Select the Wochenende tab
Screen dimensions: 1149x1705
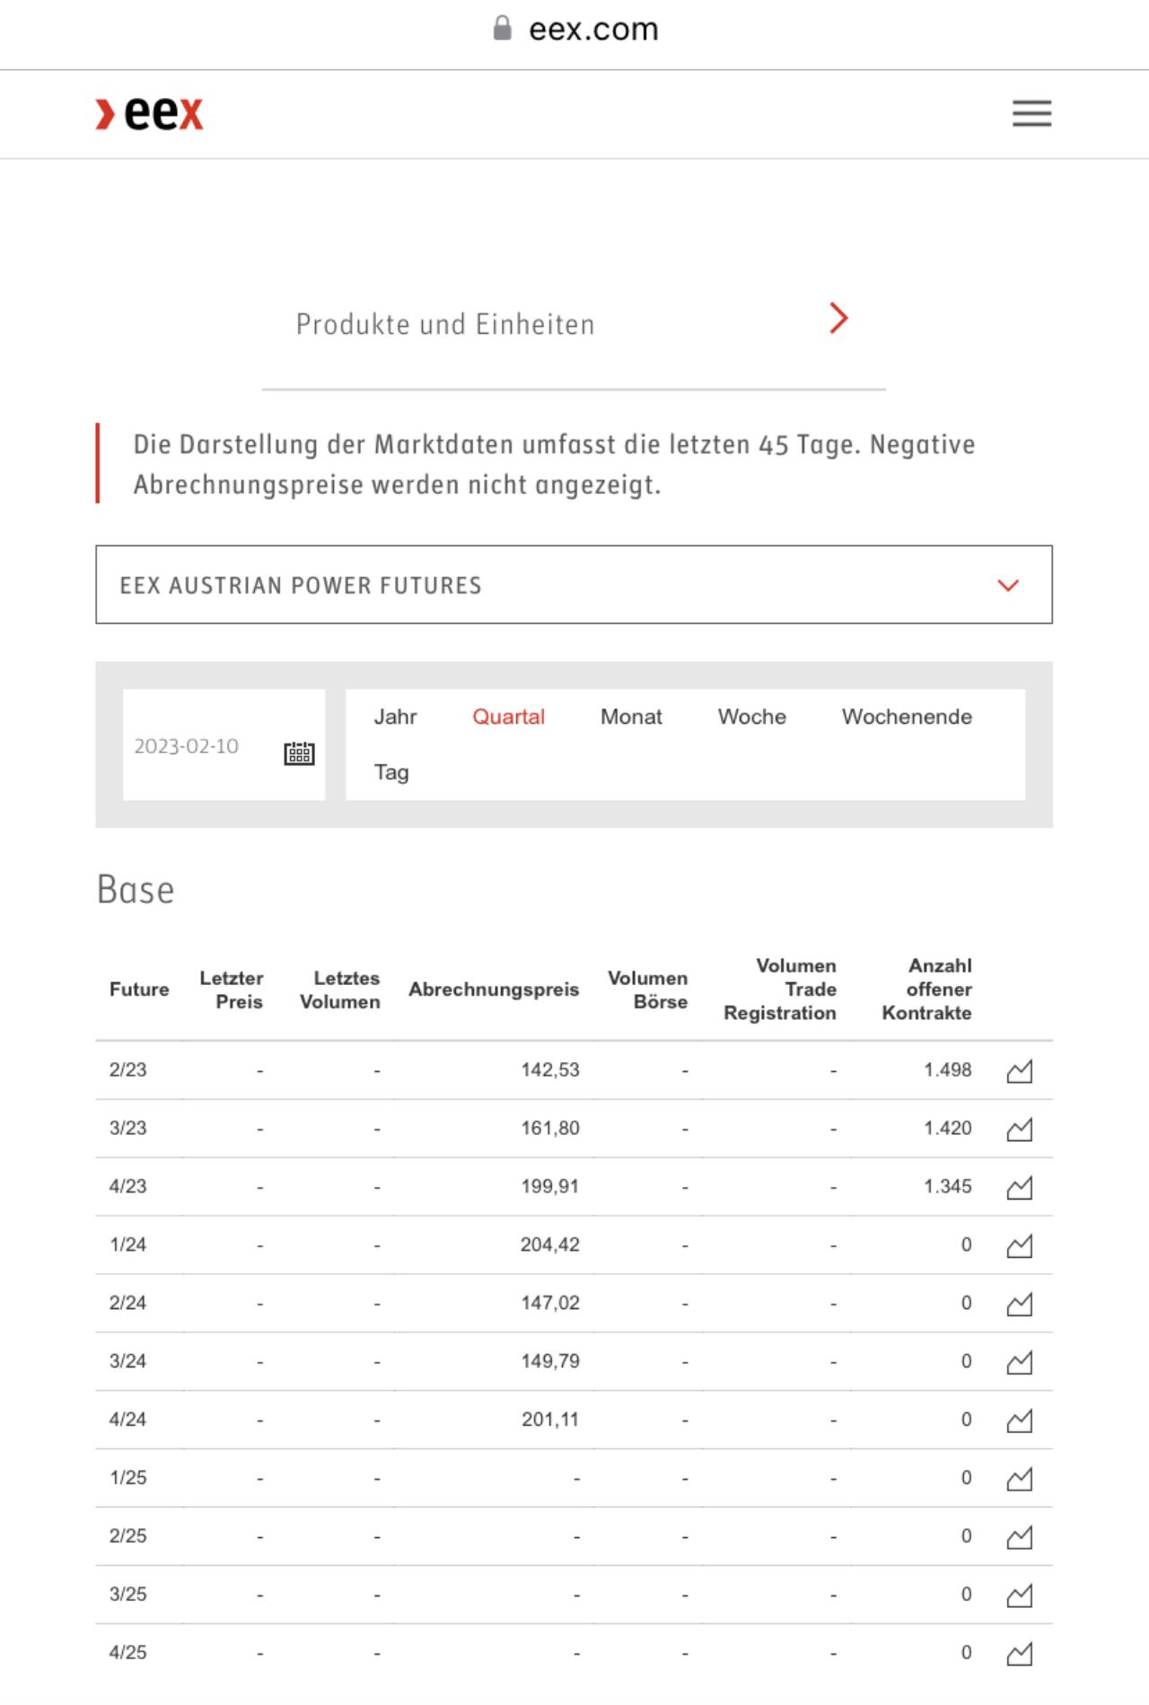tap(907, 716)
